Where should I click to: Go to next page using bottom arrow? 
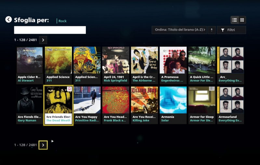point(43,145)
